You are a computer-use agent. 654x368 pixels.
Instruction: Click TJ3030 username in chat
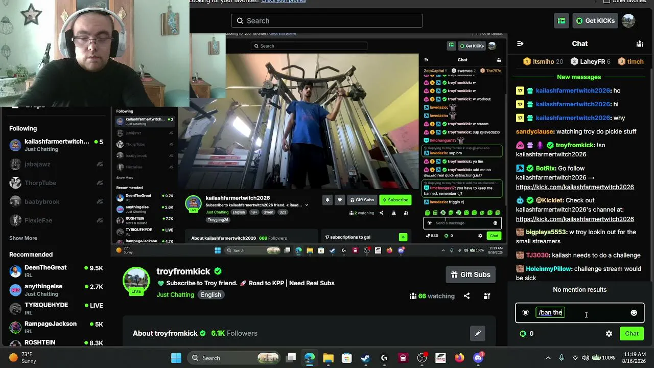click(x=536, y=255)
